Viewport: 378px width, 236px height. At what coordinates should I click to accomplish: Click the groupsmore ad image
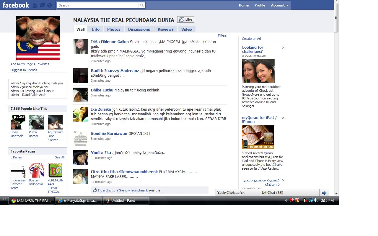258,71
